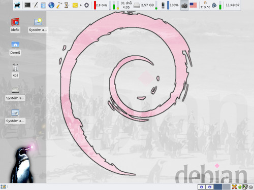The image size is (254, 190).
Task: Click the hourglass launcher icon
Action: [67, 5]
